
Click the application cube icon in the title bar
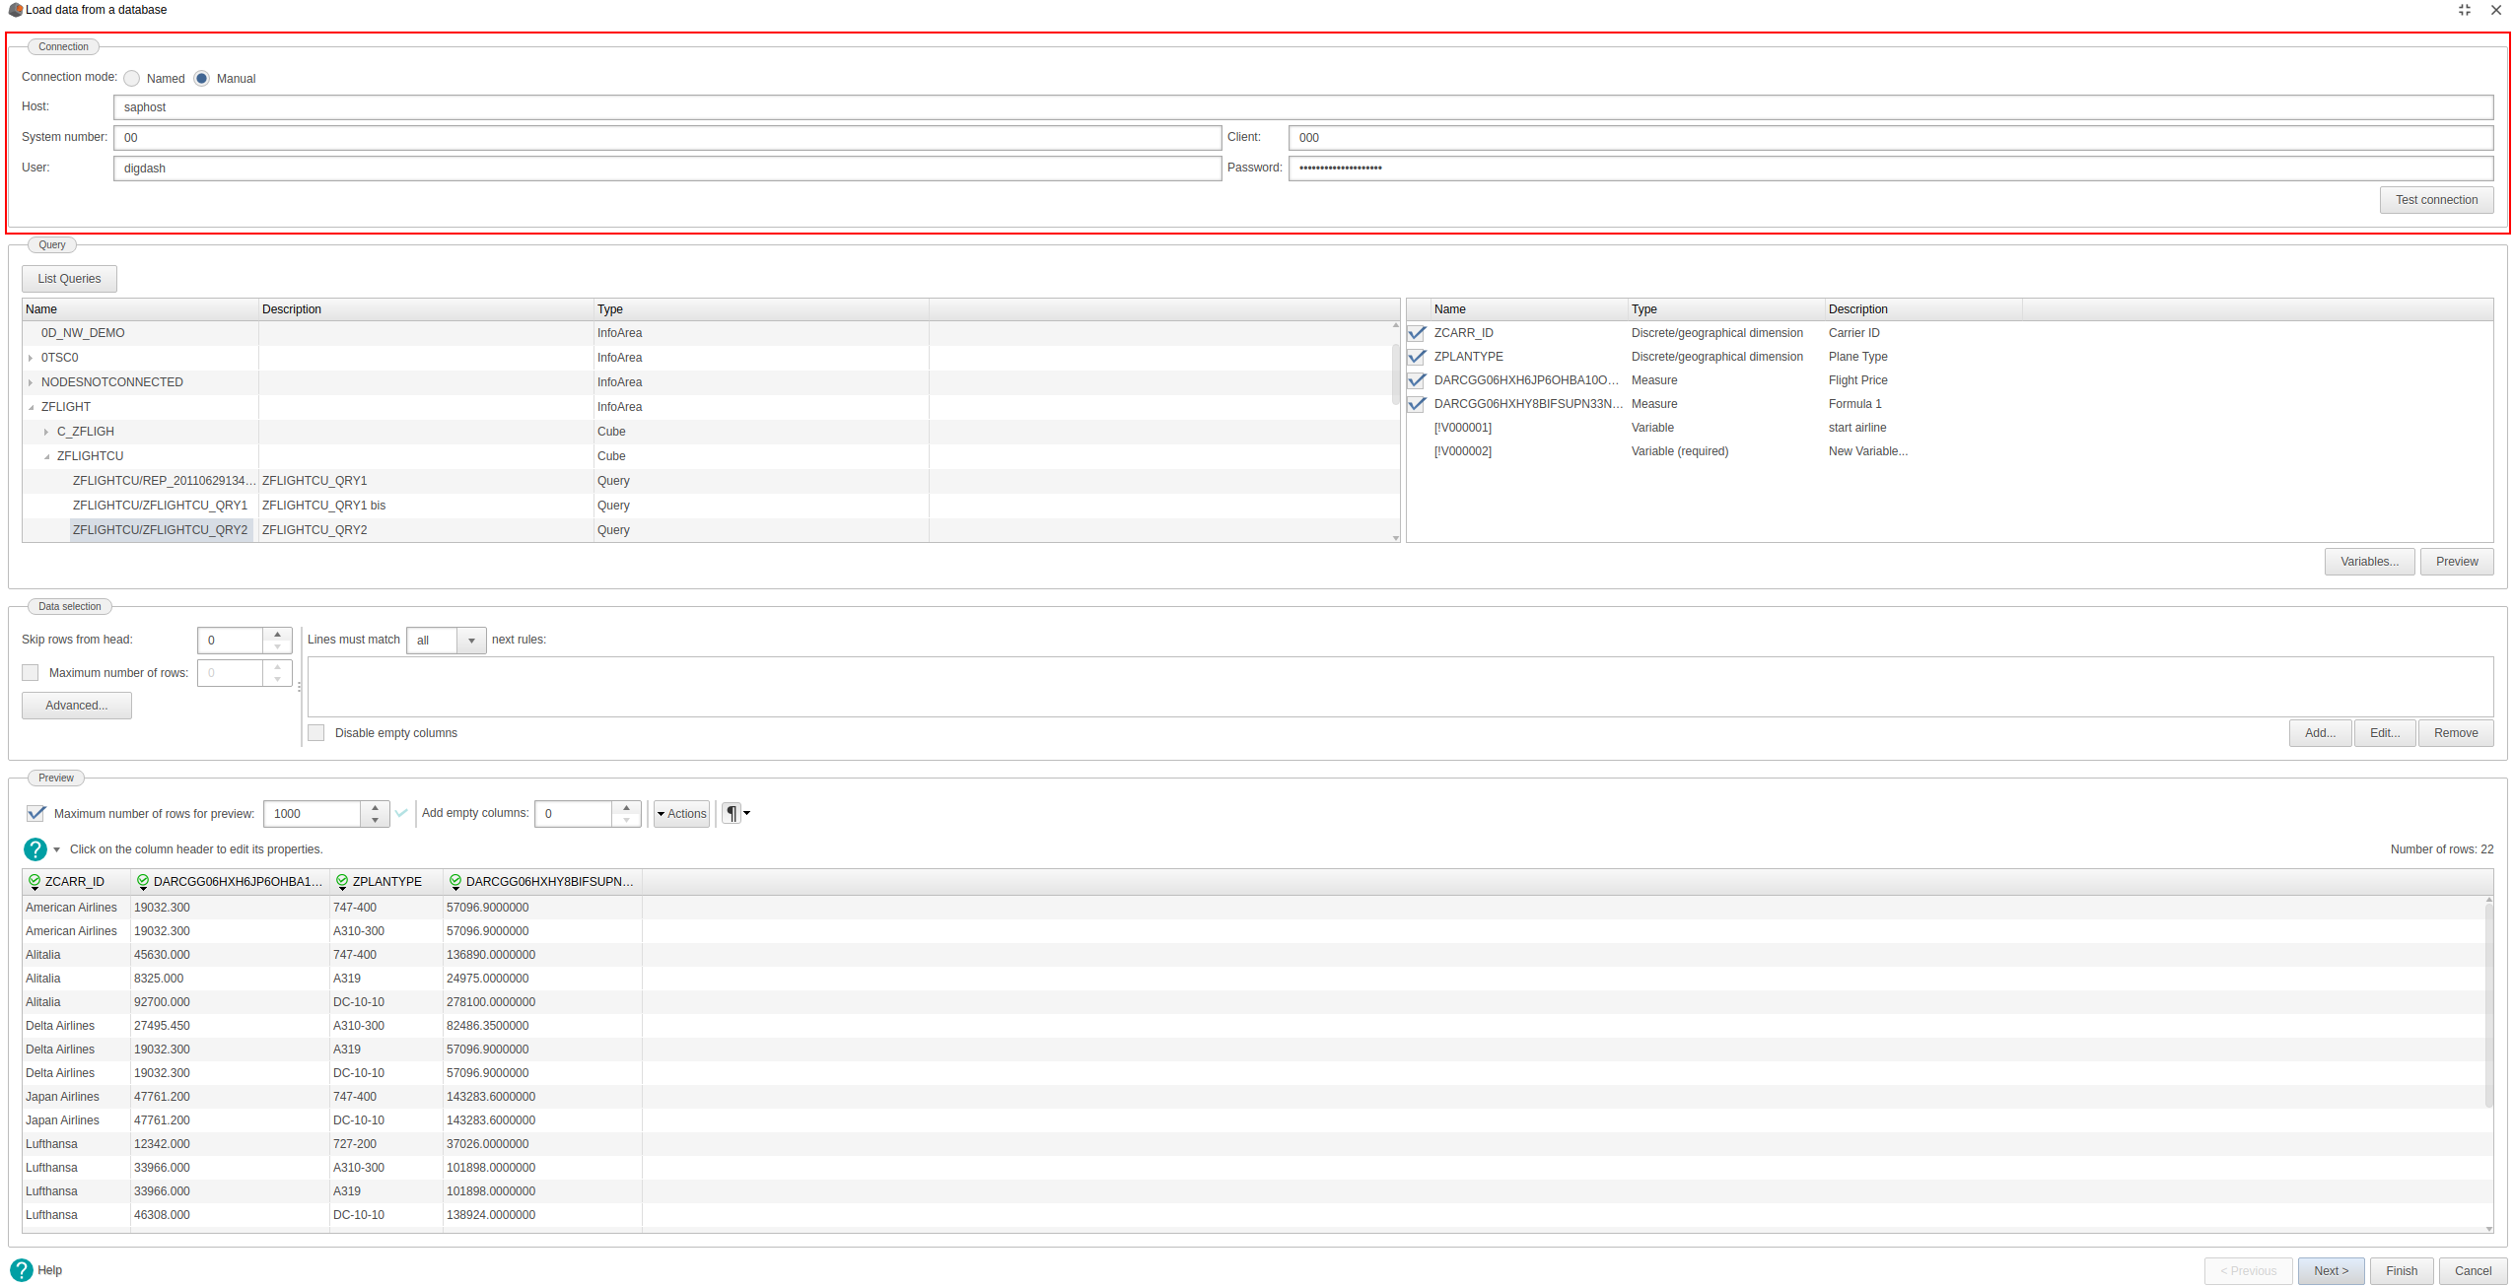click(15, 10)
